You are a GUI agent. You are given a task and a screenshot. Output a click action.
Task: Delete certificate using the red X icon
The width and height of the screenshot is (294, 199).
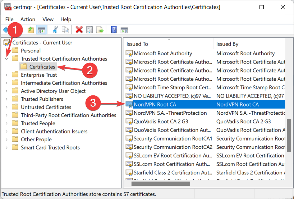pyautogui.click(x=79, y=30)
